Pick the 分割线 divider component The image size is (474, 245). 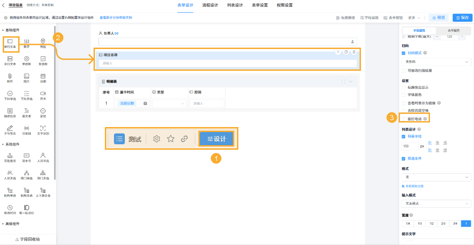tap(27, 130)
